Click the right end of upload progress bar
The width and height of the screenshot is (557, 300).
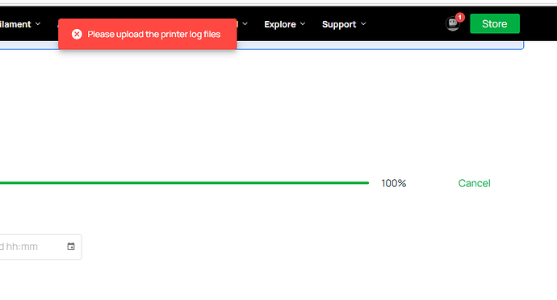coord(366,183)
